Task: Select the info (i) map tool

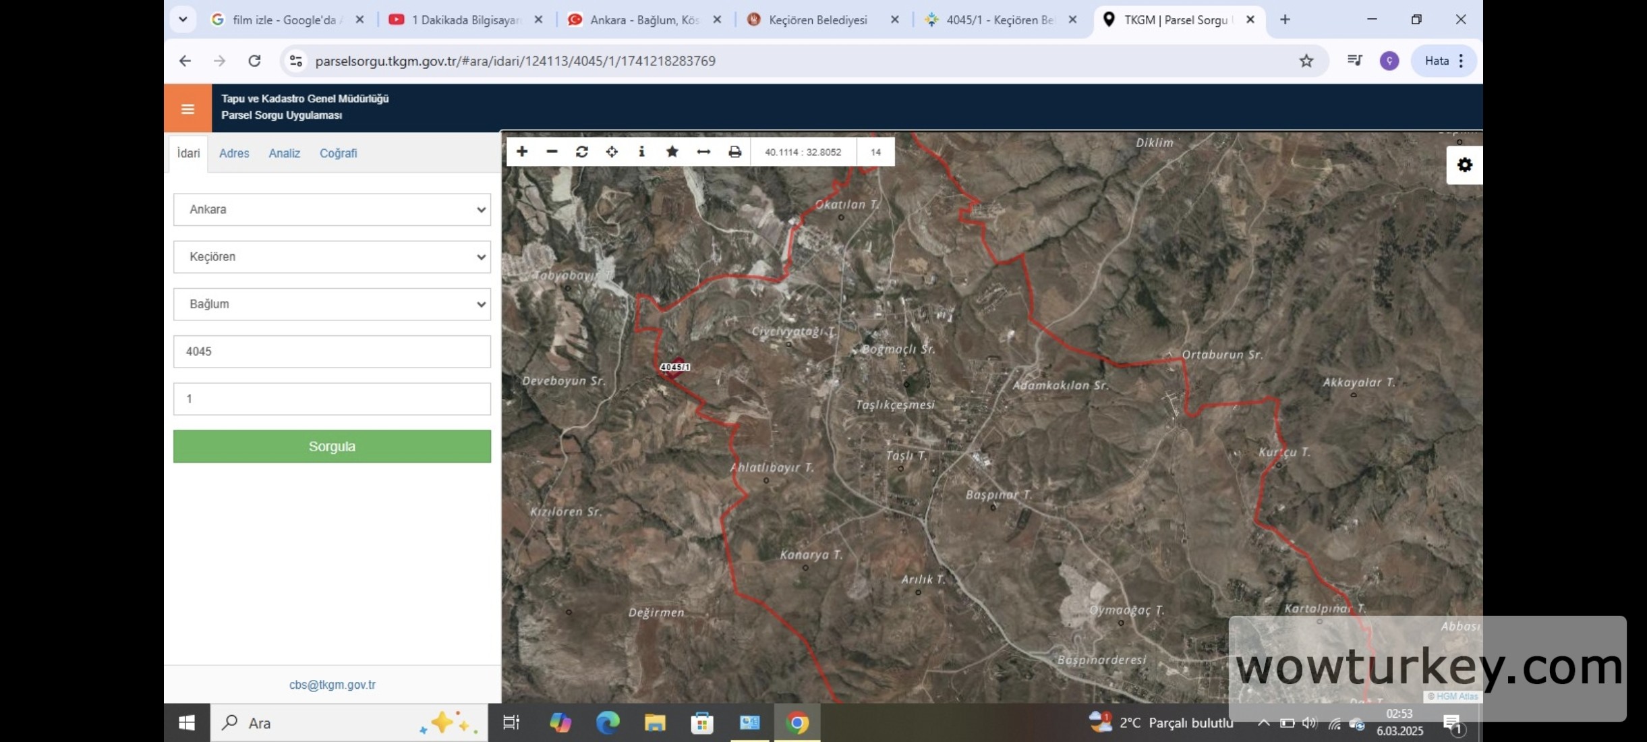Action: (641, 152)
